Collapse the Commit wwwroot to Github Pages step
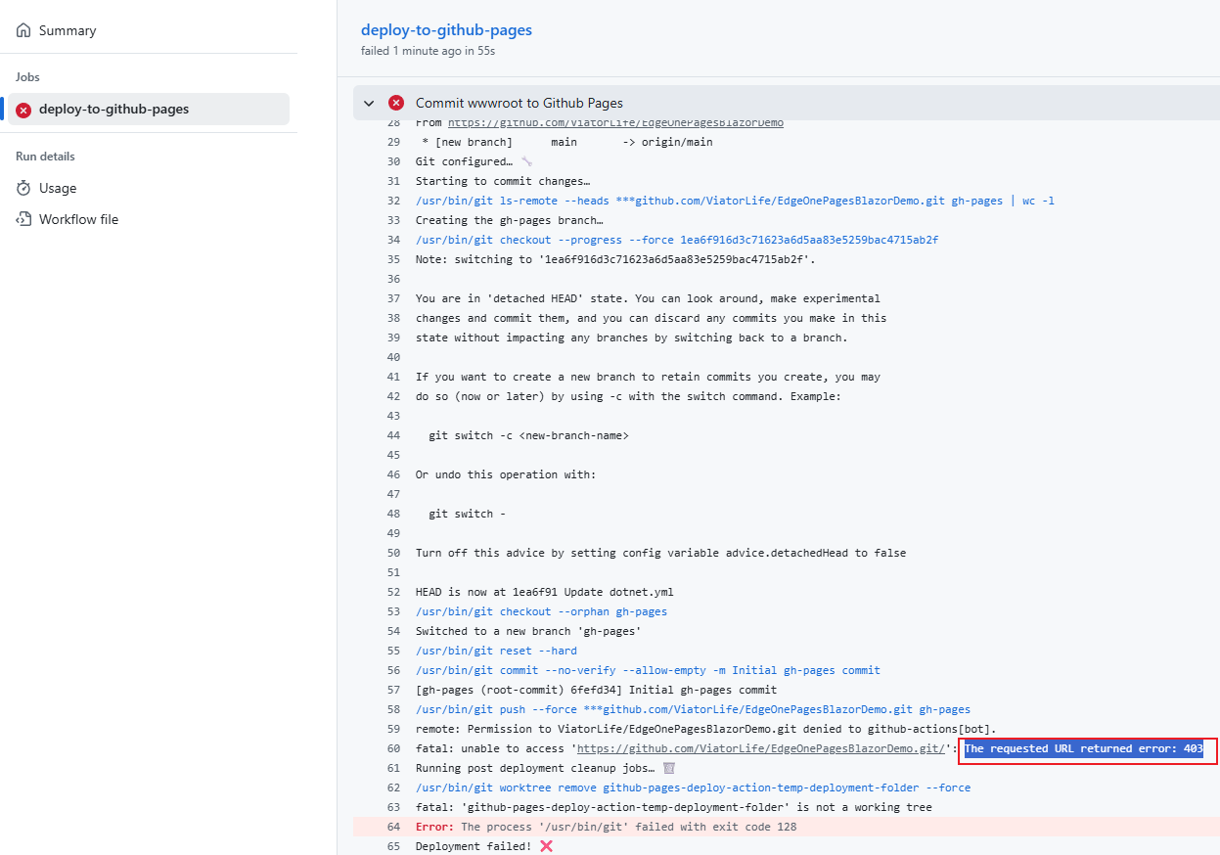The height and width of the screenshot is (855, 1220). (369, 103)
